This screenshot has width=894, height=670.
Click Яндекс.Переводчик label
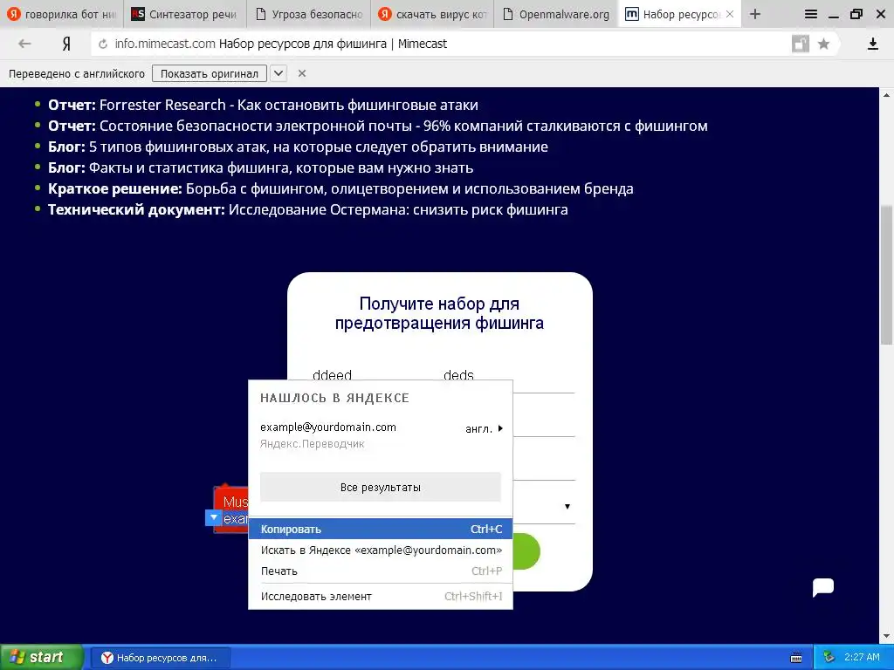point(312,444)
